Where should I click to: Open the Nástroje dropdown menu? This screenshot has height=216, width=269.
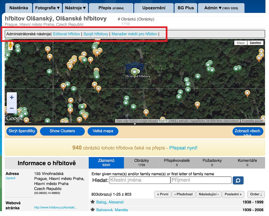coord(75,8)
